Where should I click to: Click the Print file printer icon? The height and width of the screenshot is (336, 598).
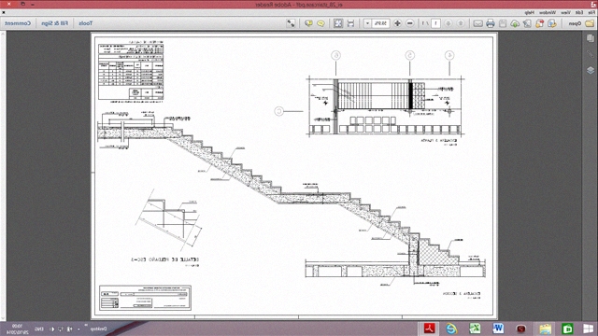491,23
